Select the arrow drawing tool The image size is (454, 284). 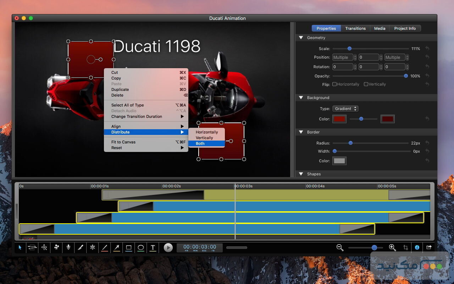tap(117, 247)
